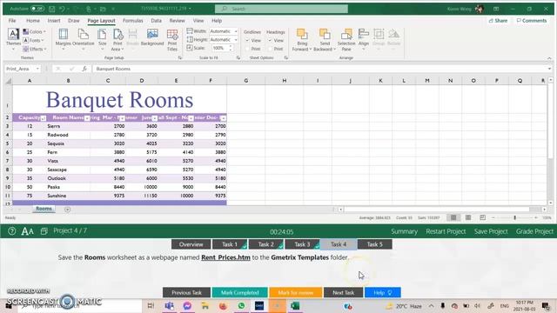This screenshot has width=557, height=313.
Task: Open the Themes gallery
Action: coord(13,39)
